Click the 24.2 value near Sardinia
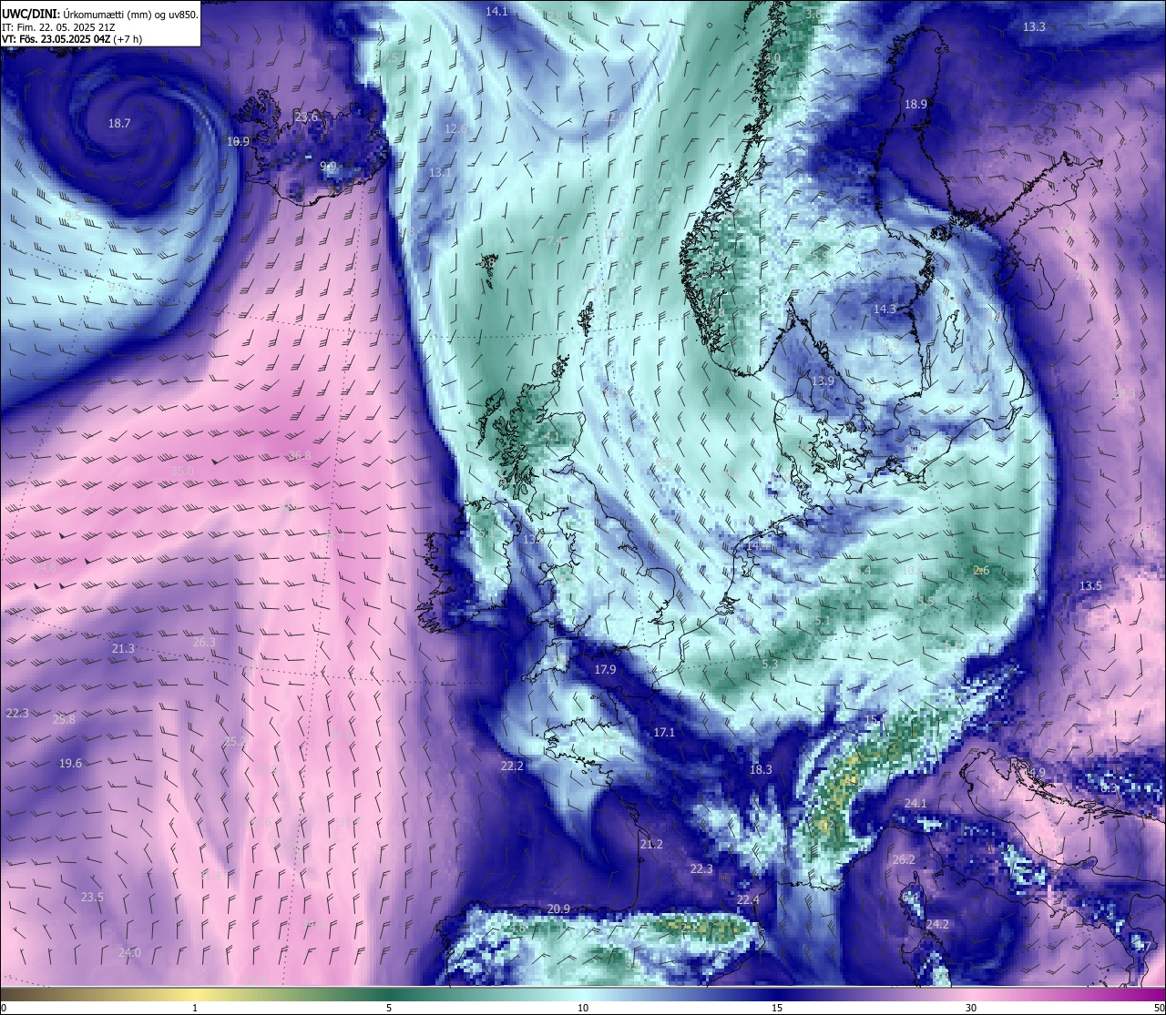 tap(937, 924)
